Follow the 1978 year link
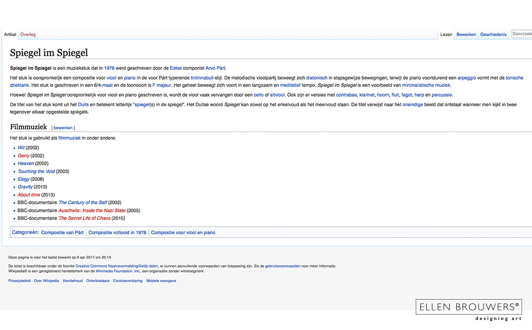532x330 pixels. click(109, 68)
